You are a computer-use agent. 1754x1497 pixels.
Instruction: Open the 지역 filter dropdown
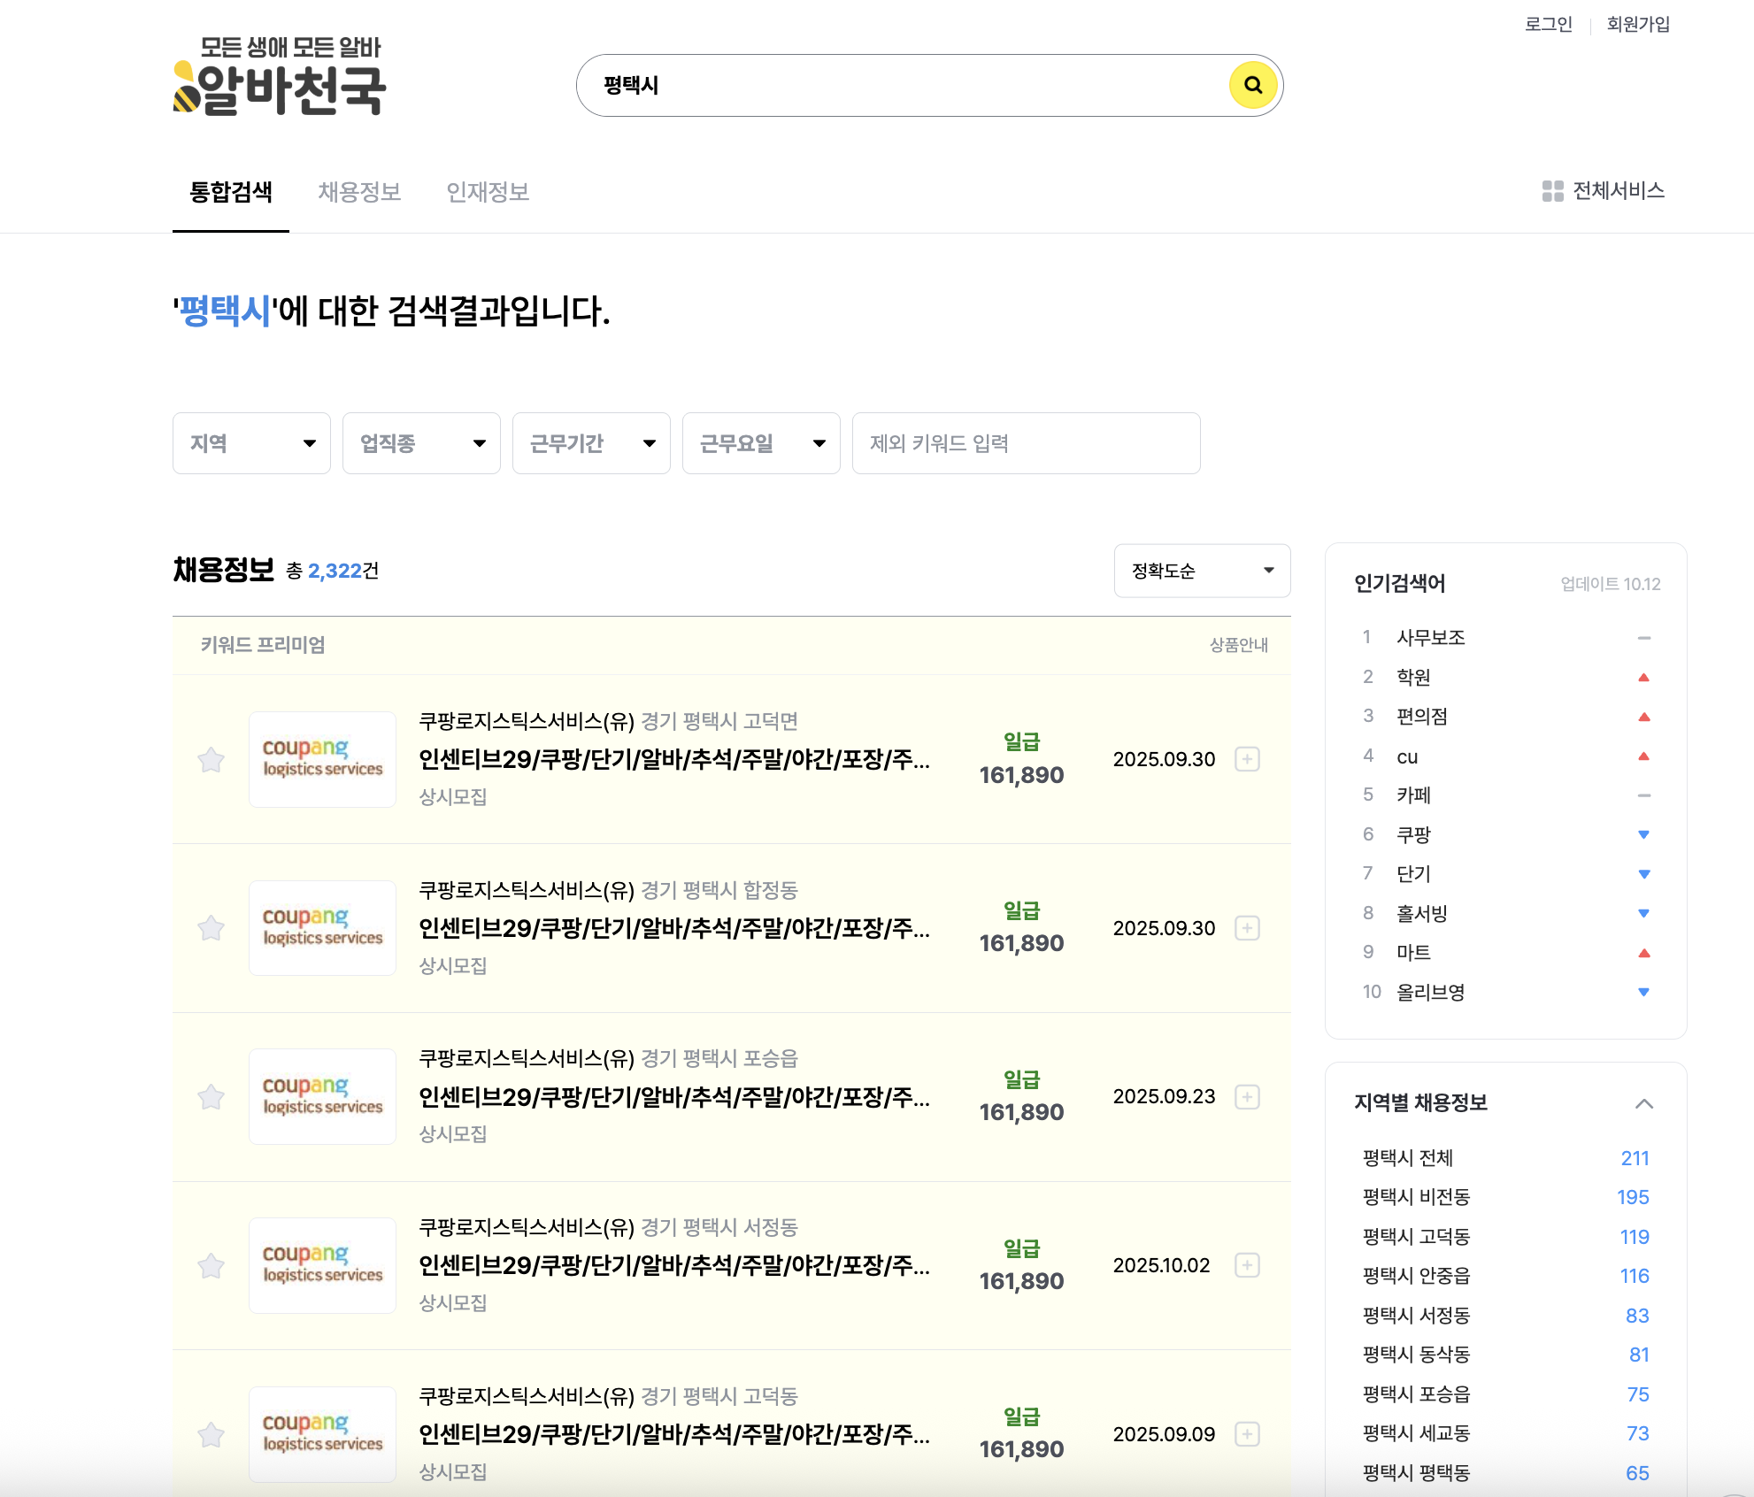(x=251, y=443)
